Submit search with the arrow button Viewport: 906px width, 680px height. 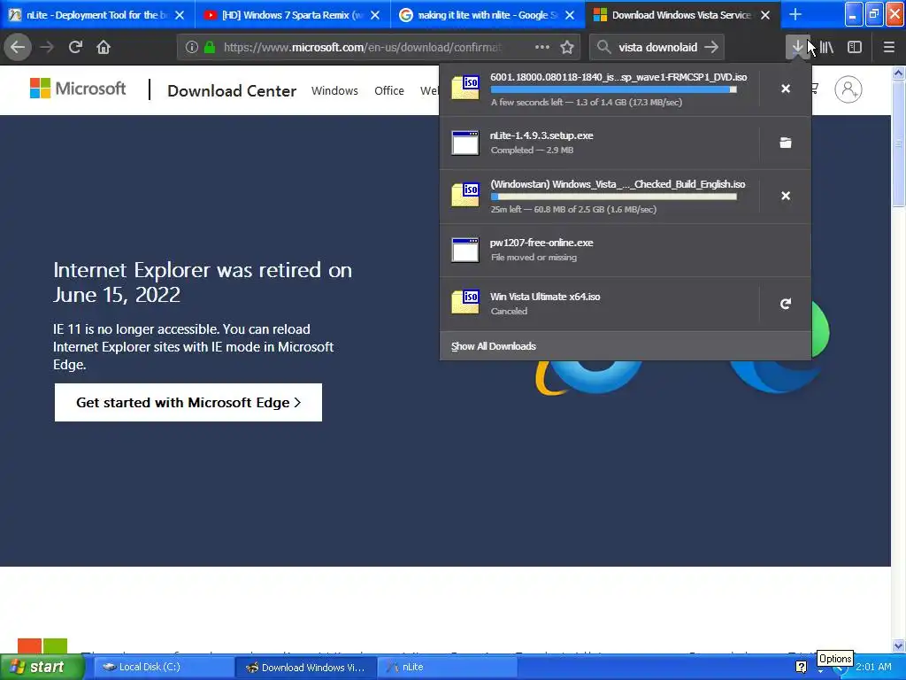click(x=711, y=47)
